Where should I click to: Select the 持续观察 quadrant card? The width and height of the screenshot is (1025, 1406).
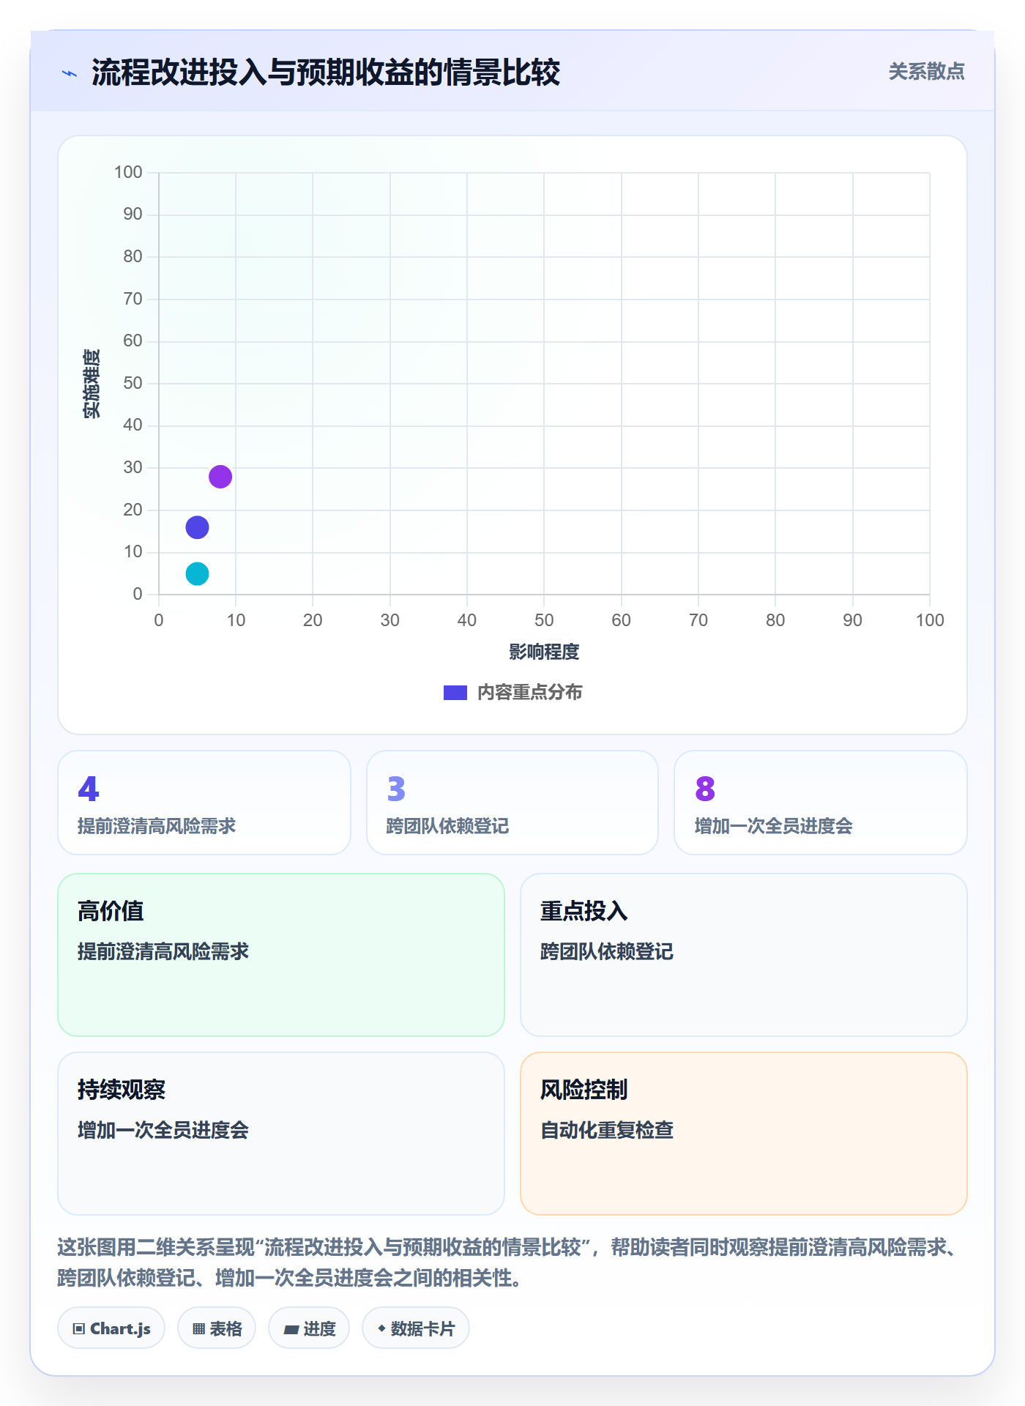(x=281, y=1134)
